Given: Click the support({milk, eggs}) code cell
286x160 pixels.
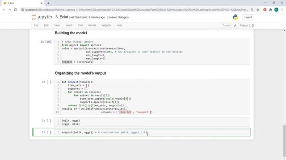Looking at the screenshot, I should coord(151,132).
